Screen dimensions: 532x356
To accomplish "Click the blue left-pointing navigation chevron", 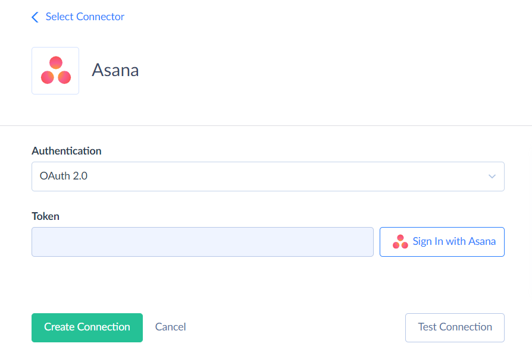I will point(35,17).
